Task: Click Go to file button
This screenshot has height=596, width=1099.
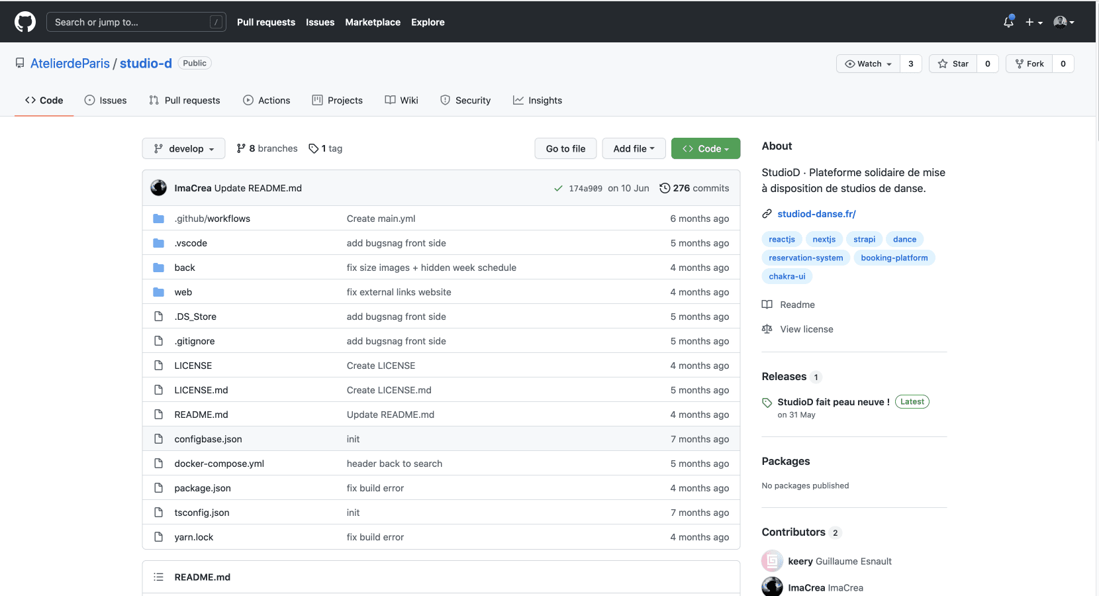Action: pos(565,148)
